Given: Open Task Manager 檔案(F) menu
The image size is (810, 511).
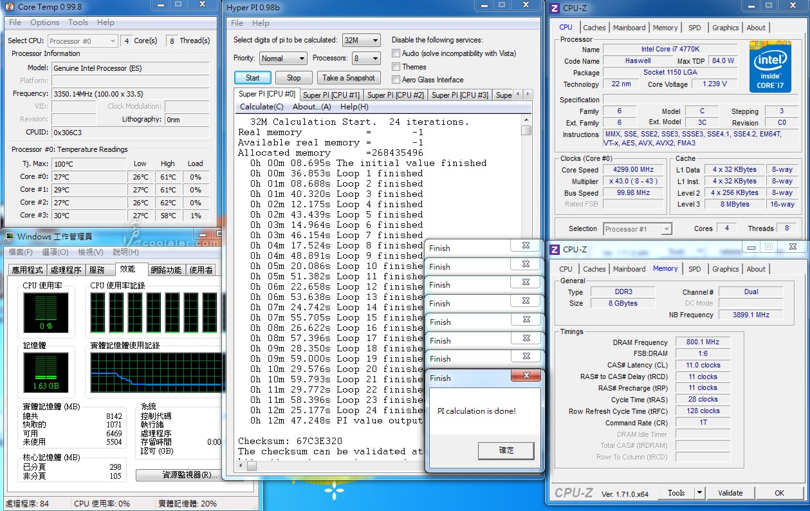Looking at the screenshot, I should pyautogui.click(x=20, y=252).
